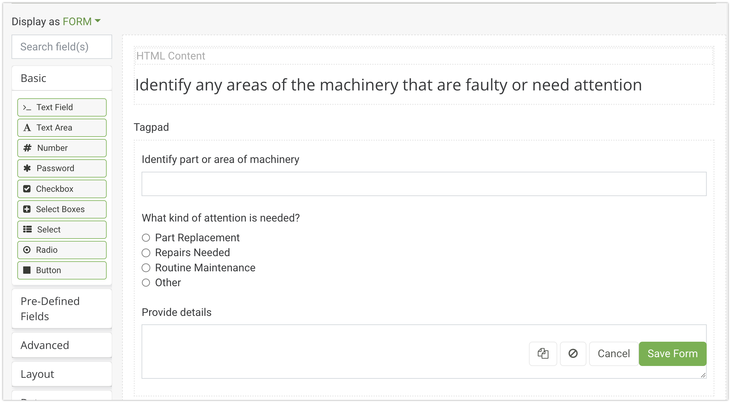Select the Password field component
Screen dimensions: 731x403
point(62,168)
